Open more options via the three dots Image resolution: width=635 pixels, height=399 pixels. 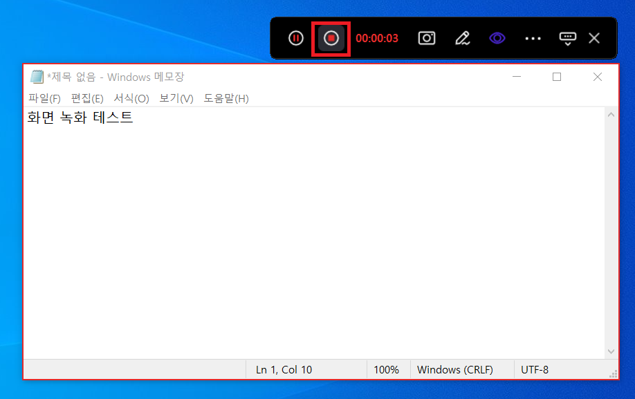pyautogui.click(x=533, y=38)
